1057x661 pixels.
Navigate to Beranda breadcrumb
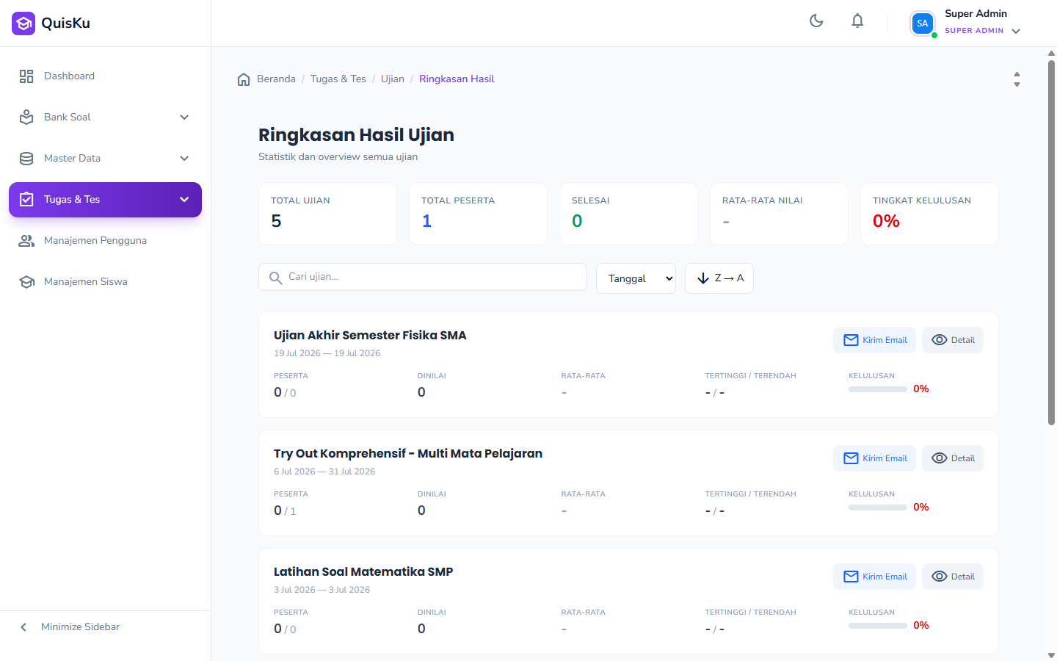[276, 79]
